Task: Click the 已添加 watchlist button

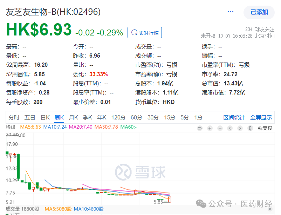Action: tap(259, 12)
